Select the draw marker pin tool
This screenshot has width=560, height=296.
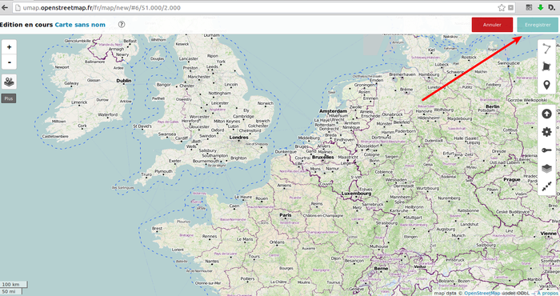[546, 85]
